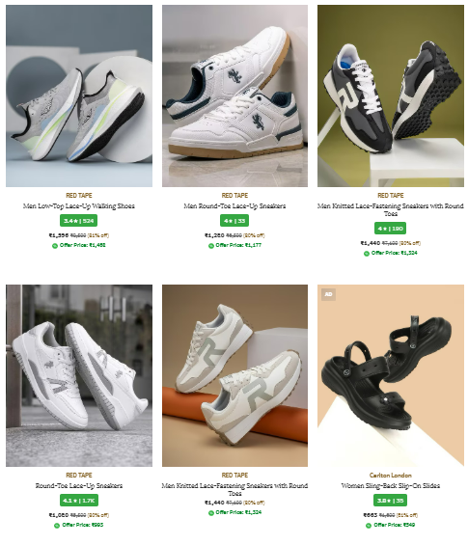Click the 4 star 190 reviews badge

390,229
